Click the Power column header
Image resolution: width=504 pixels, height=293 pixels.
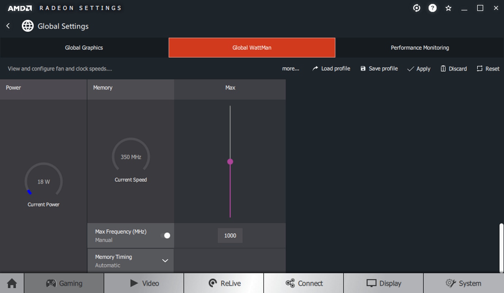43,89
